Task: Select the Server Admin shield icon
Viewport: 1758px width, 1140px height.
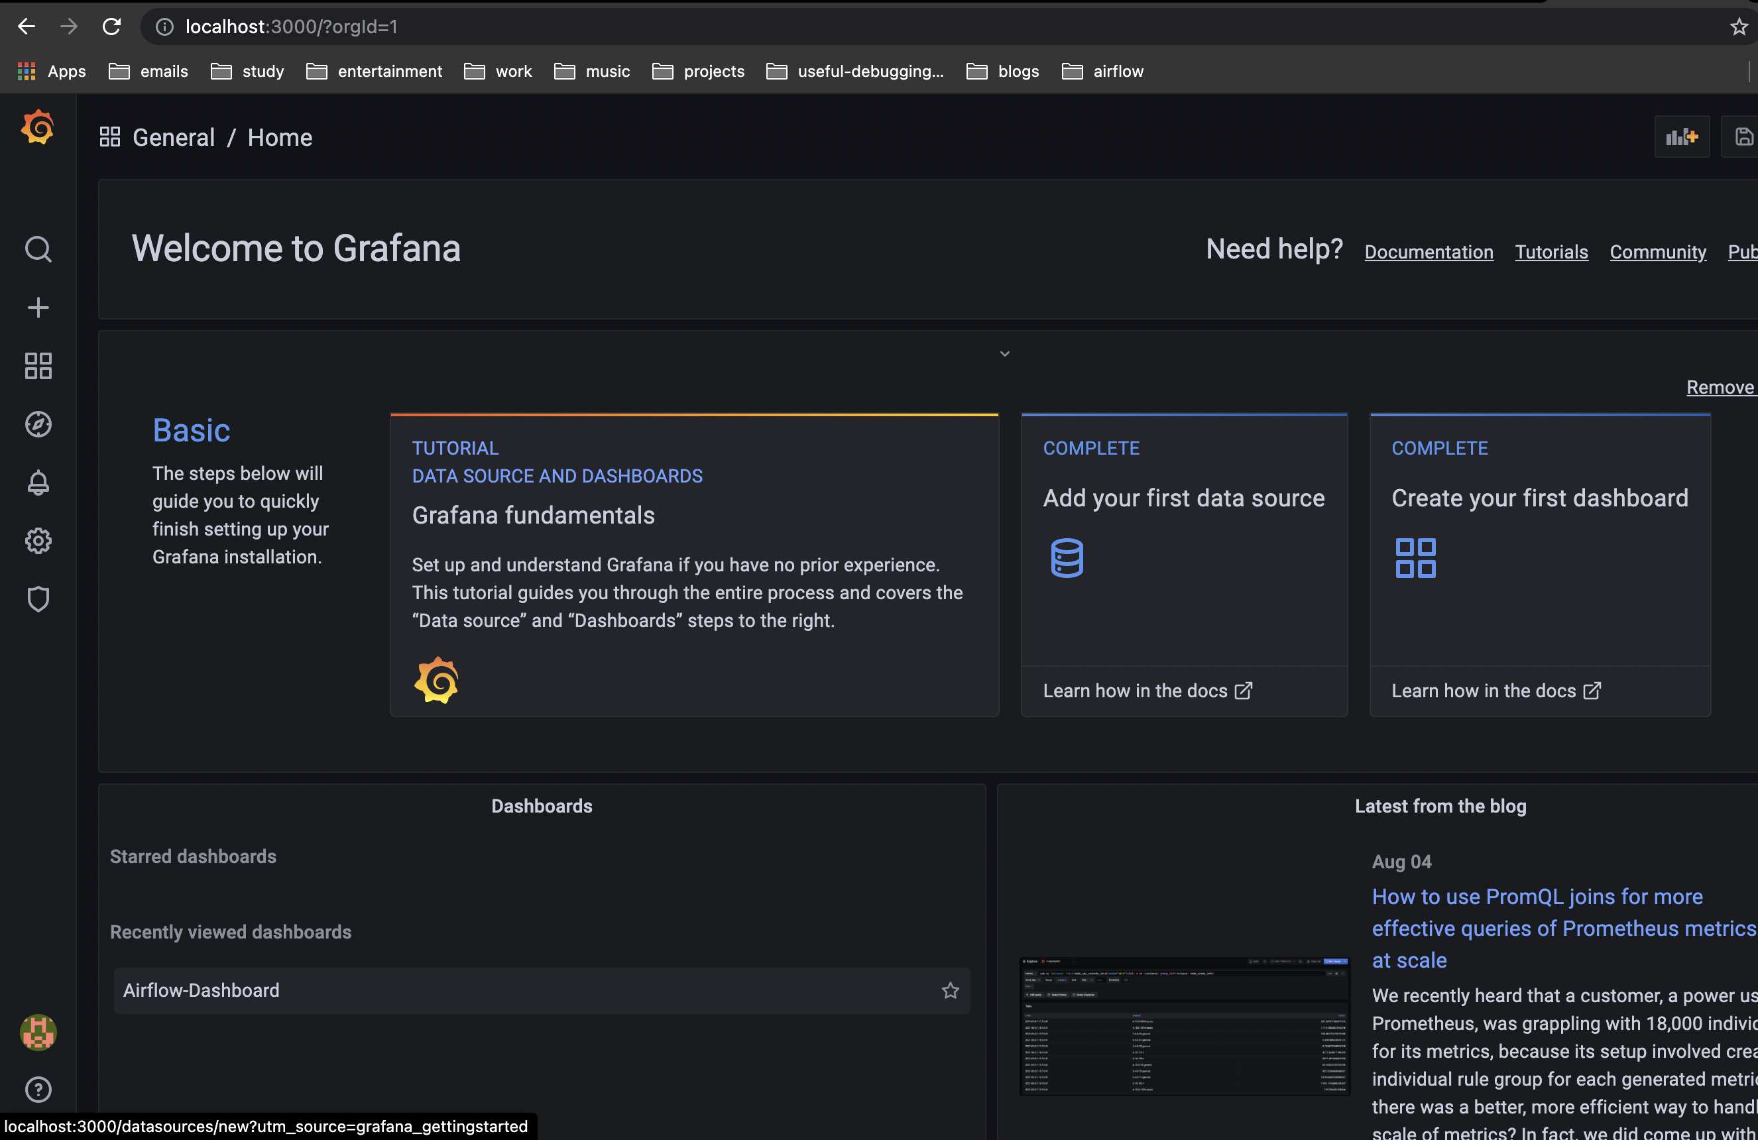Action: point(38,598)
